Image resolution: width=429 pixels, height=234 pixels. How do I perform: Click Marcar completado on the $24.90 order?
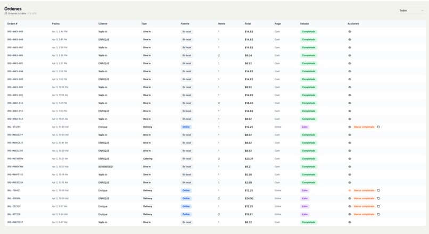(364, 198)
